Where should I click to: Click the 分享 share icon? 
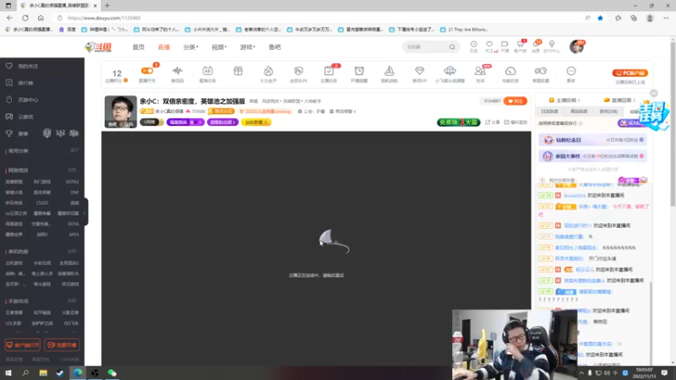493,122
